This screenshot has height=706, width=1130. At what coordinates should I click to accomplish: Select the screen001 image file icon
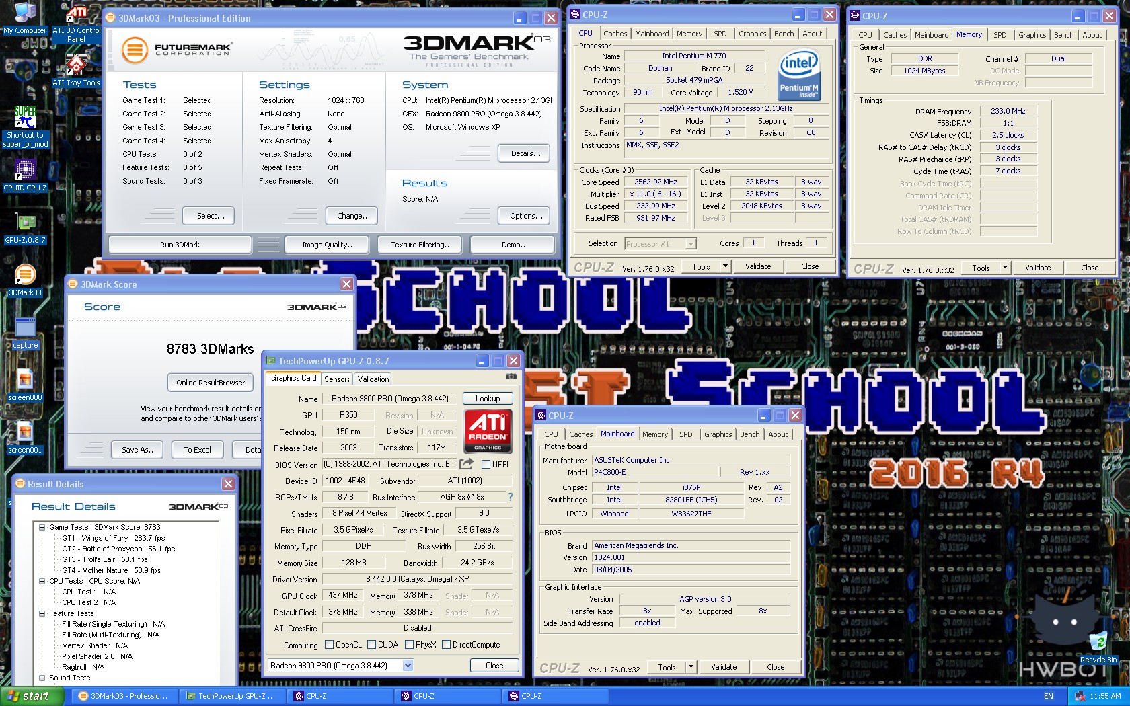pos(26,438)
